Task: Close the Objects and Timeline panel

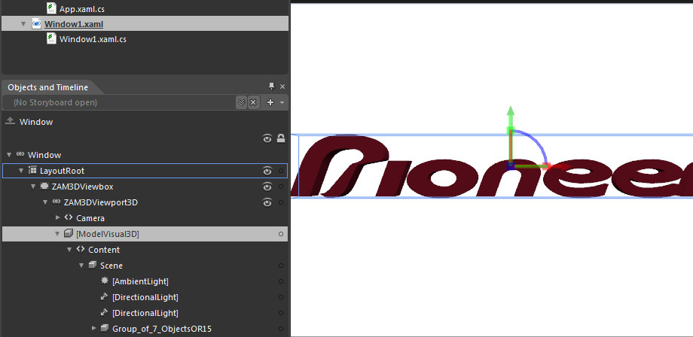Action: coord(282,87)
